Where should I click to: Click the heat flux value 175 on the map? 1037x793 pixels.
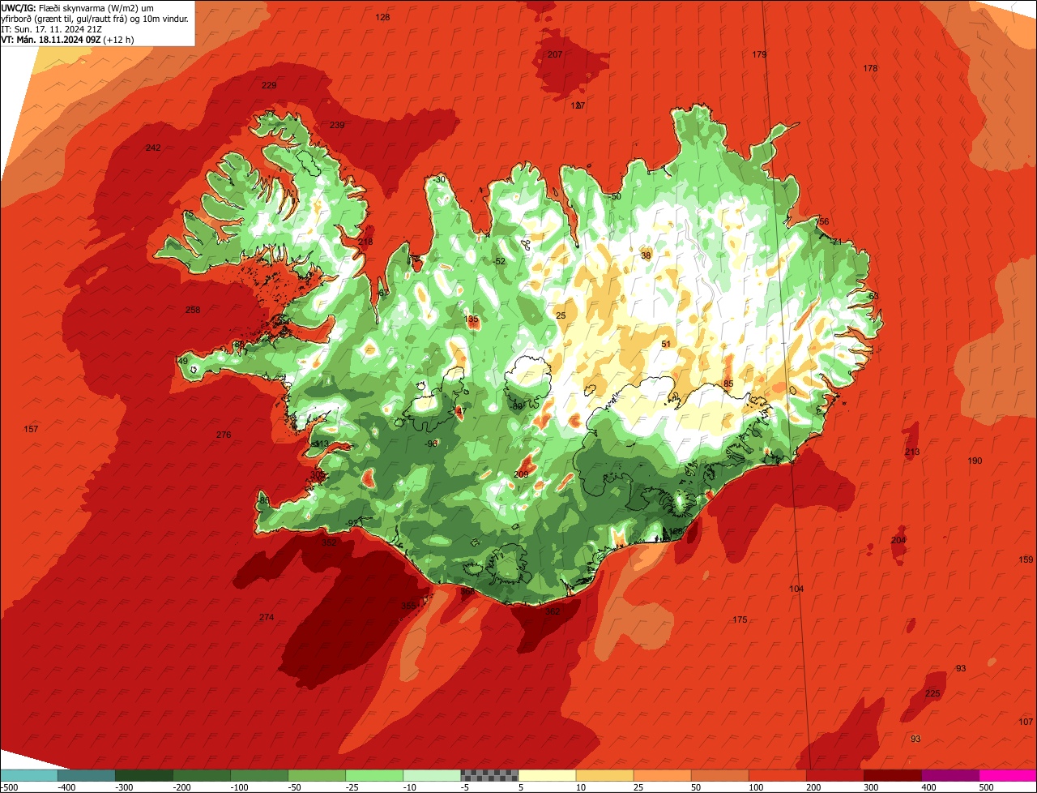(740, 619)
